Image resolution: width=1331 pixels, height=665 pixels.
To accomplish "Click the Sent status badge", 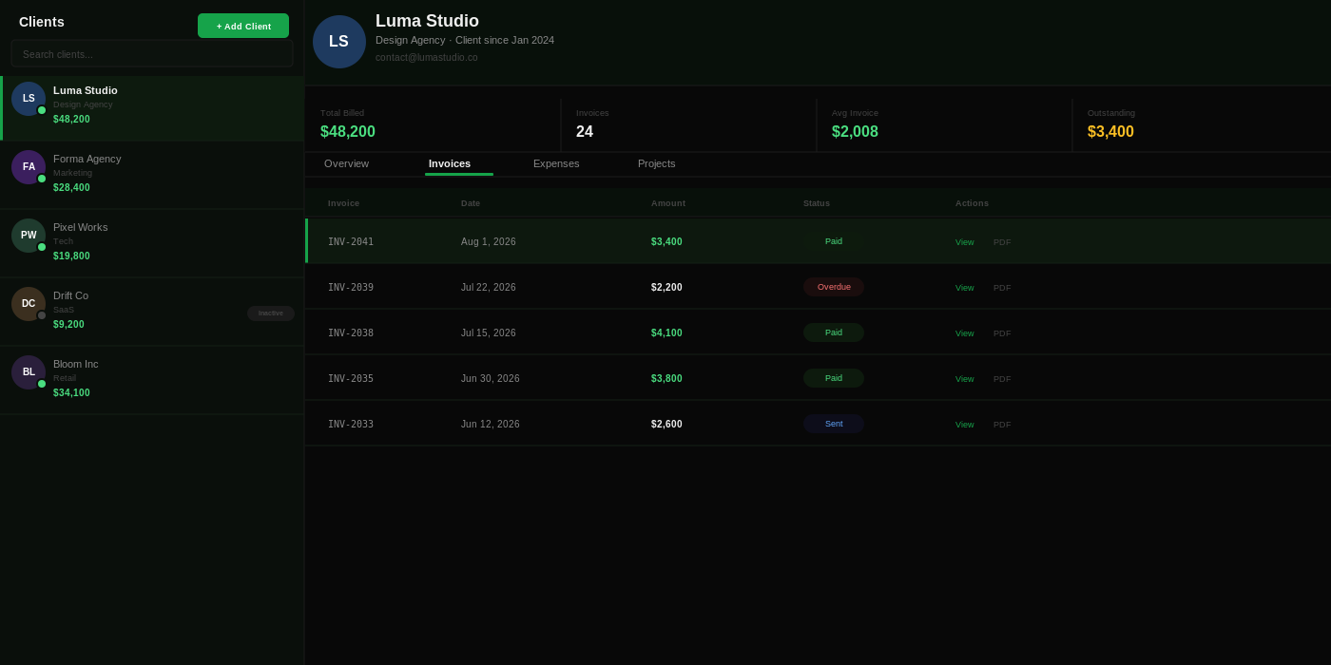I will [834, 424].
